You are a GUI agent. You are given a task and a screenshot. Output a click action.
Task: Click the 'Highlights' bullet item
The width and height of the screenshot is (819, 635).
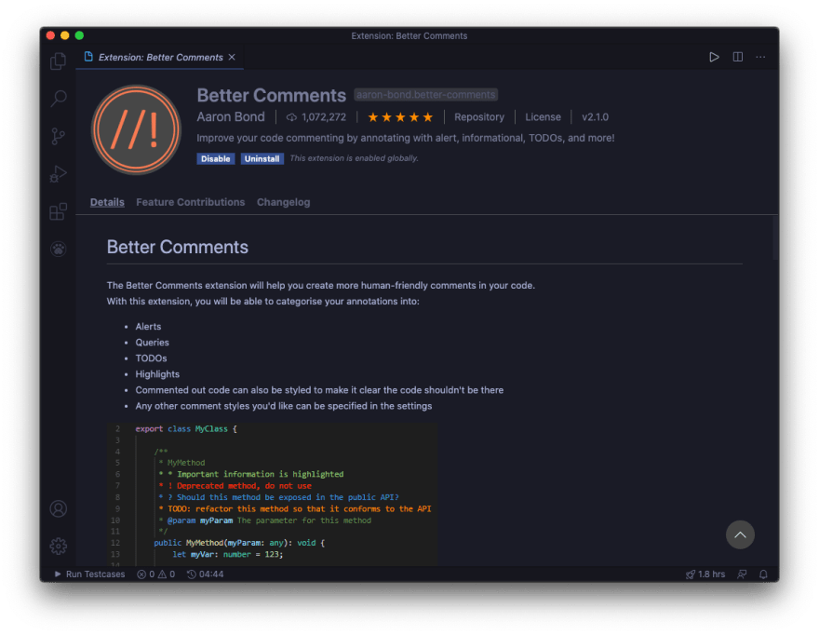(157, 374)
